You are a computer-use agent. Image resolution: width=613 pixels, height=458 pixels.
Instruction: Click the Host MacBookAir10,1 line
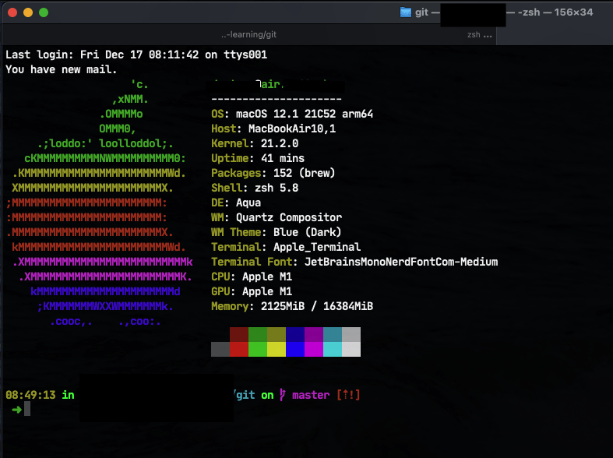tap(273, 129)
